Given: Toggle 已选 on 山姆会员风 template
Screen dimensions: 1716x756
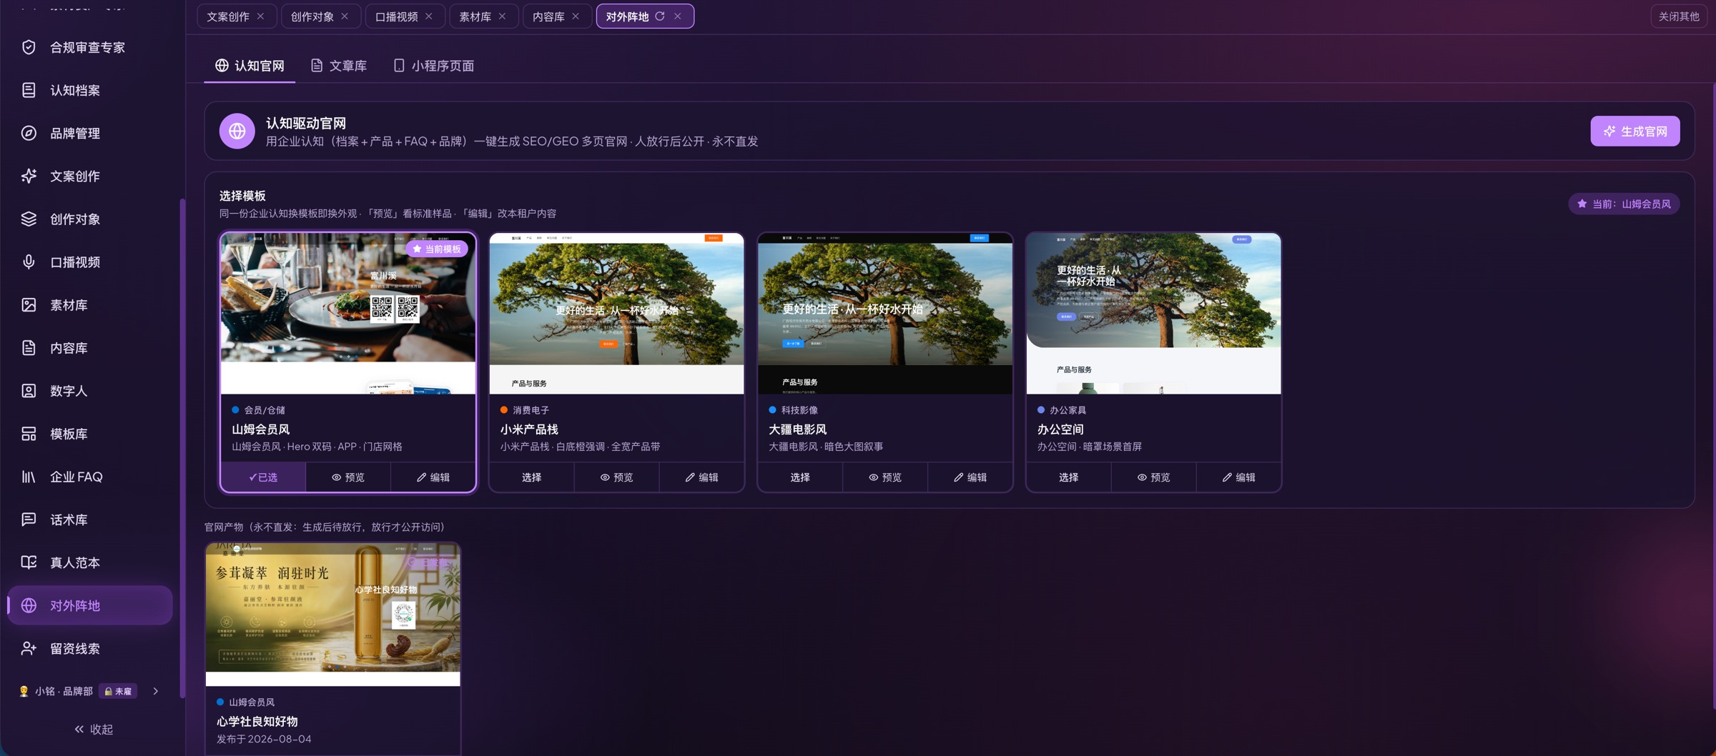Looking at the screenshot, I should tap(263, 477).
